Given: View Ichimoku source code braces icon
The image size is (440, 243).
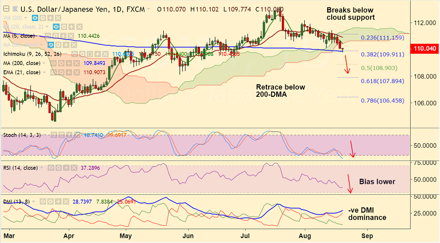Looking at the screenshot, I should [90, 54].
